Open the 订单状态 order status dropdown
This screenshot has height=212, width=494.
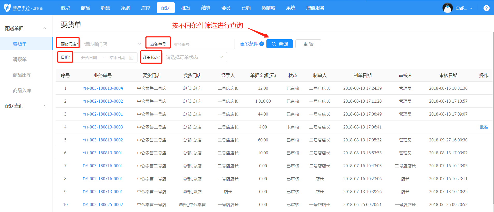point(194,57)
